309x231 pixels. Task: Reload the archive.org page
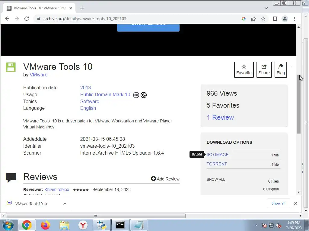[27, 19]
